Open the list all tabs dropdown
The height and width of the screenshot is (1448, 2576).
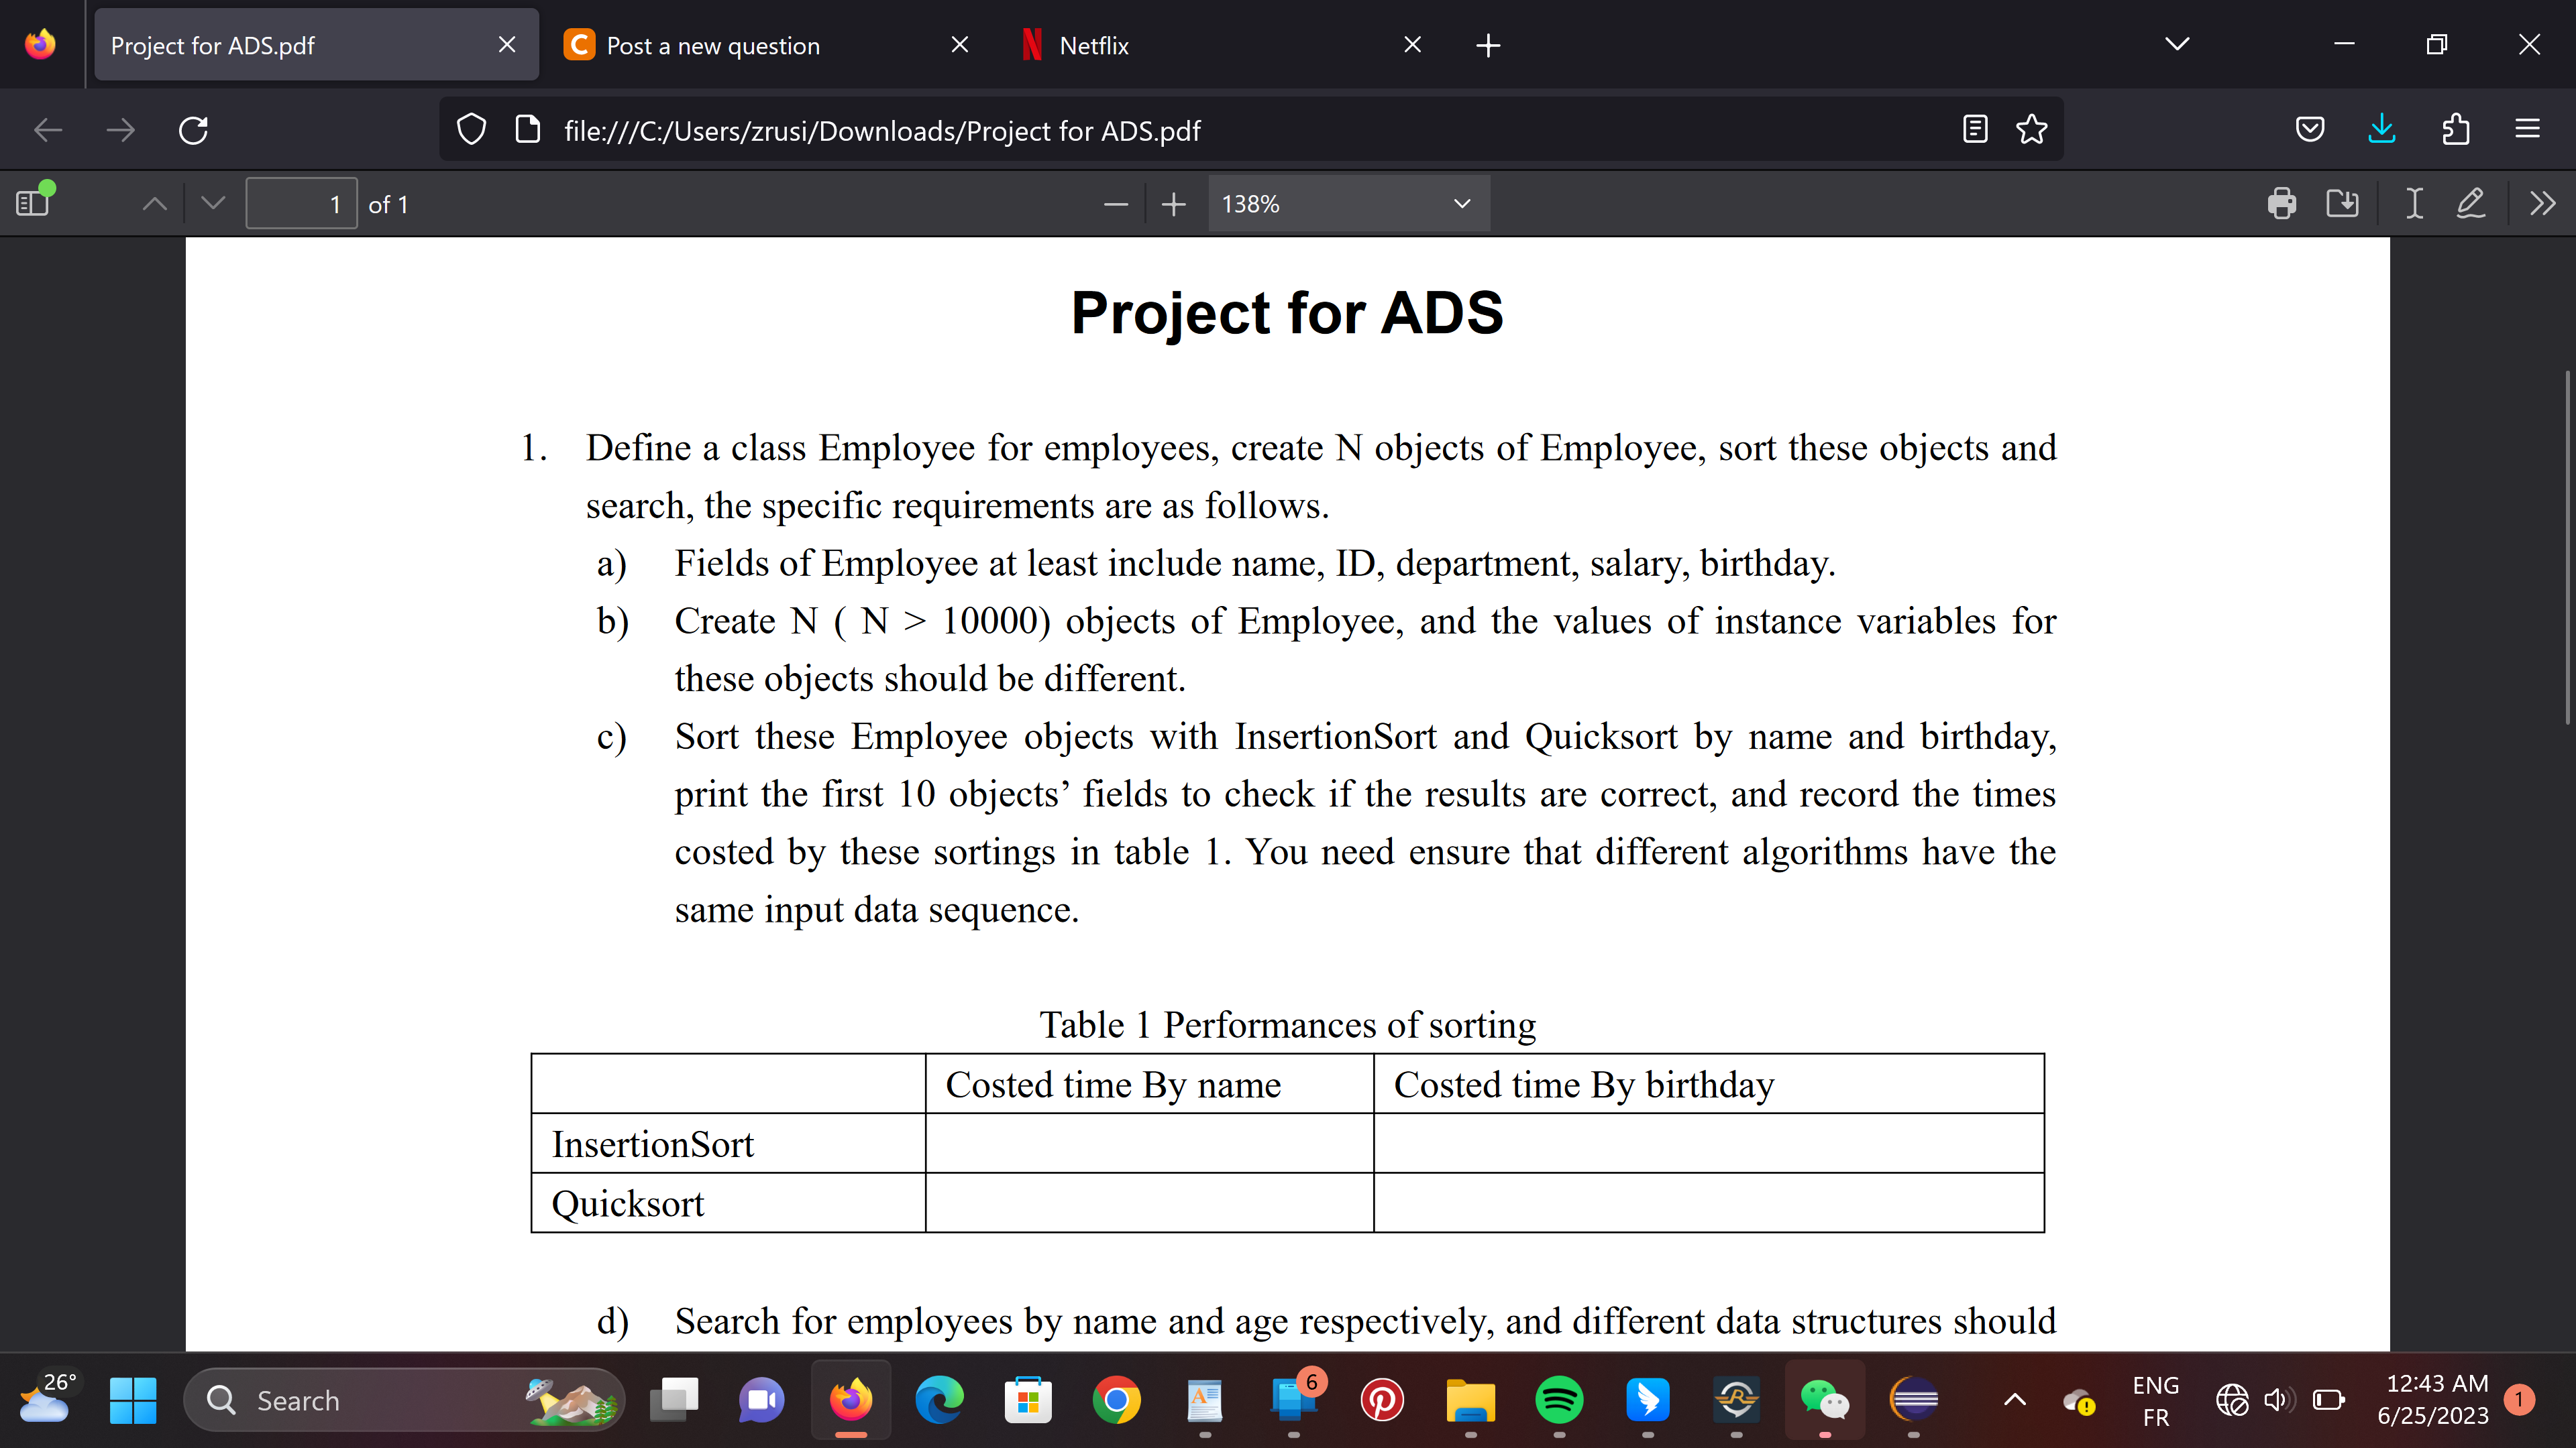(x=2177, y=45)
